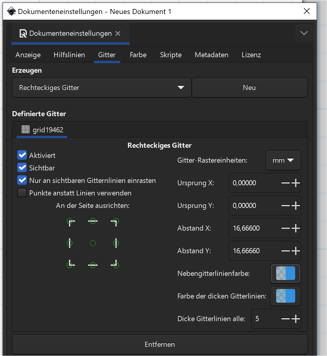327x356 pixels.
Task: Click the Entfernen button
Action: point(160,344)
